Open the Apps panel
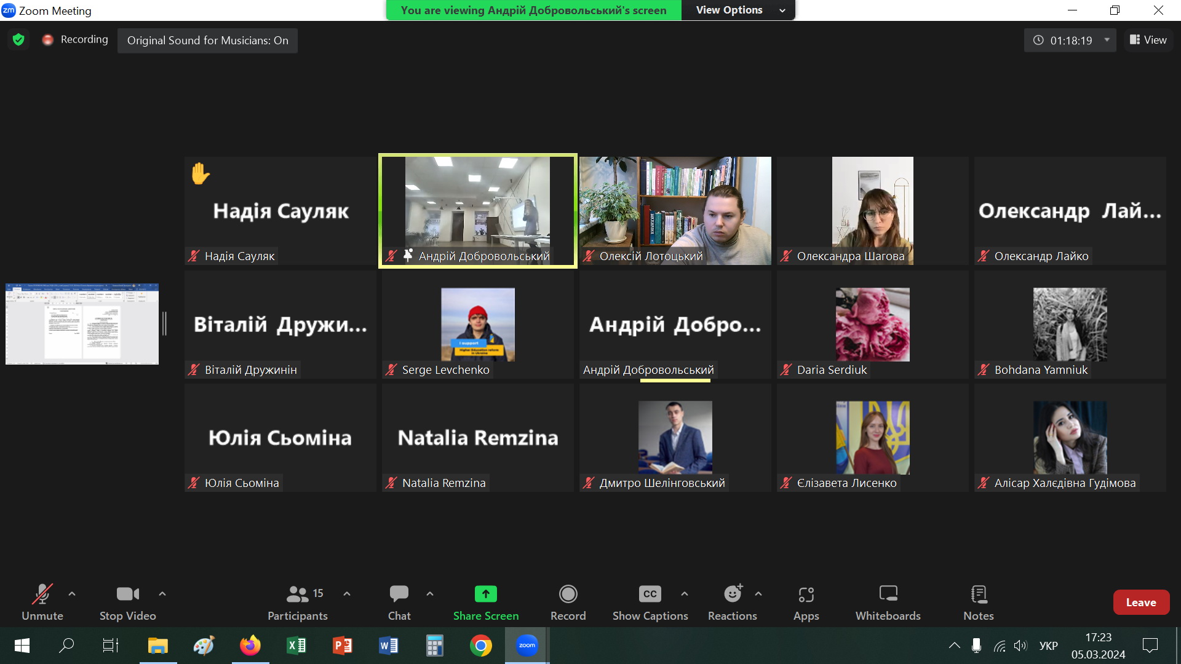Image resolution: width=1181 pixels, height=664 pixels. coord(806,602)
